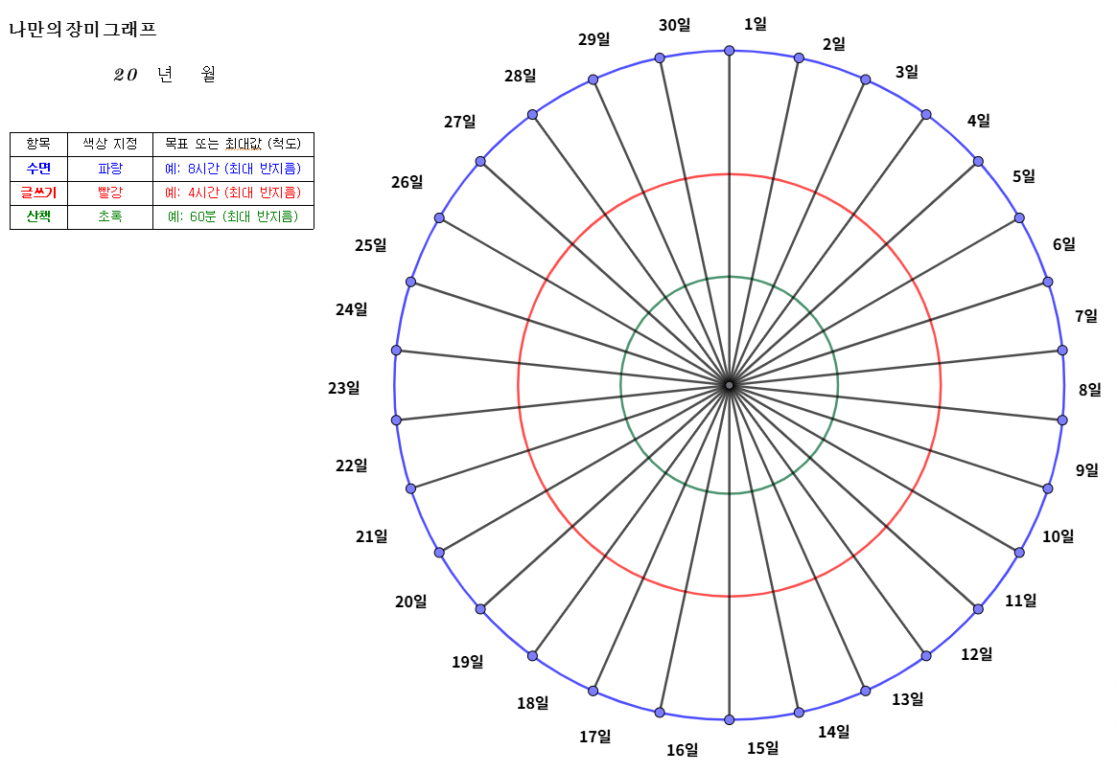Click the black center point of the graph
Viewport: 1117px width, 772px height.
(729, 385)
